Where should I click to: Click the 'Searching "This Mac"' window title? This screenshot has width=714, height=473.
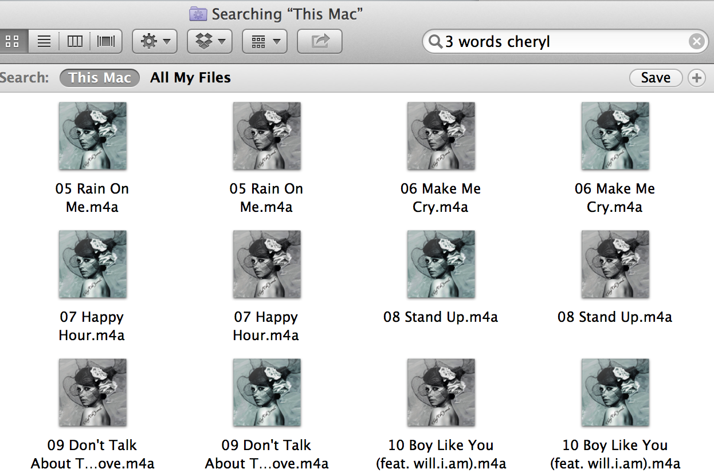(x=288, y=14)
